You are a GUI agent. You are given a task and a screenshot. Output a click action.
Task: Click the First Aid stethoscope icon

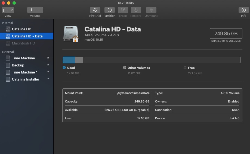[95, 10]
